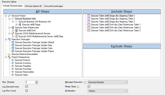Screen dimensions: 165x95
Task: Click the Execute Data Warehouses icon
Action: tap(13, 27)
